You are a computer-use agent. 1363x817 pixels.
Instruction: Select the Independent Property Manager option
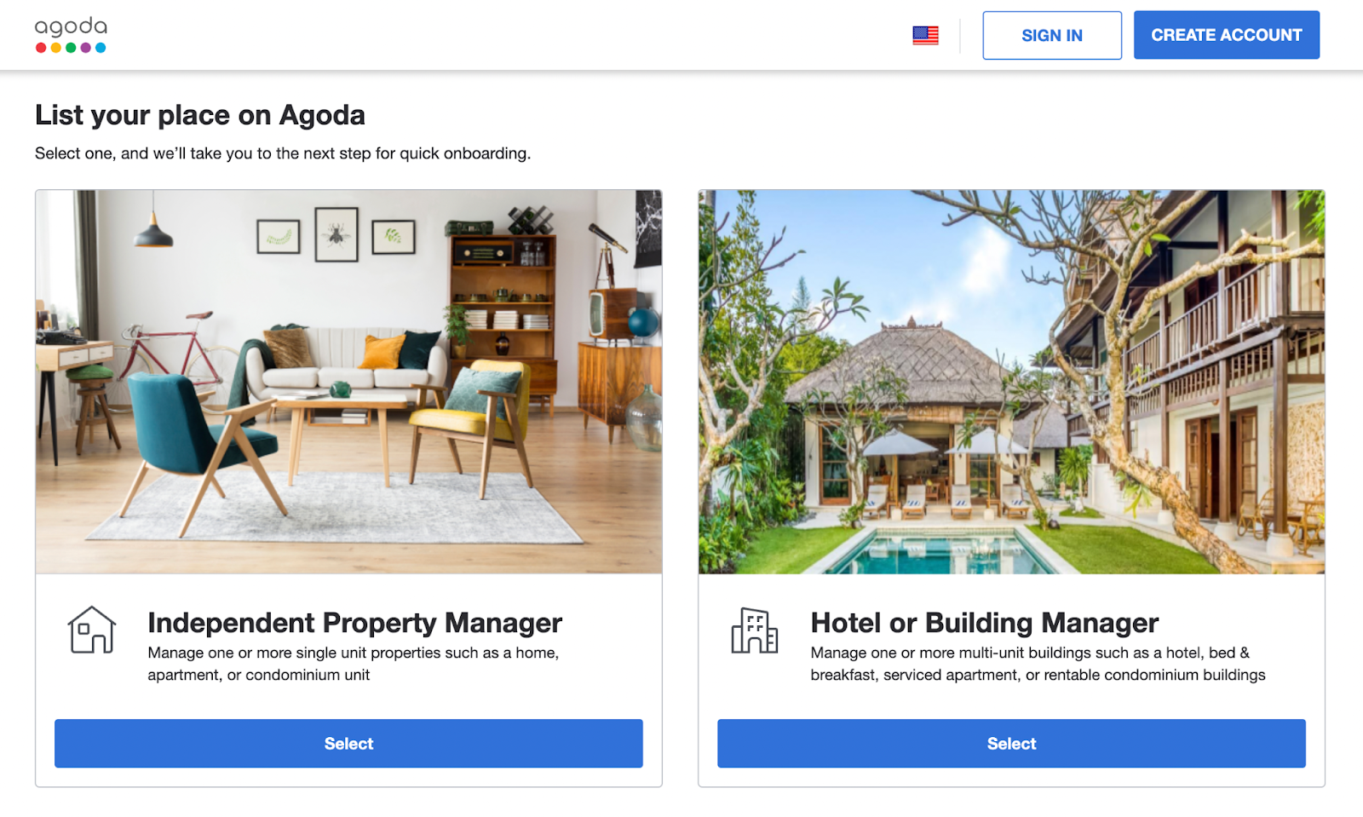348,744
